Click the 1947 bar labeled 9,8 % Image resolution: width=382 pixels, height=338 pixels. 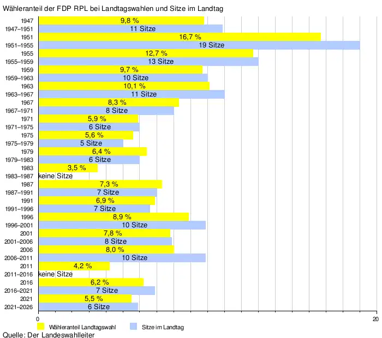121,21
